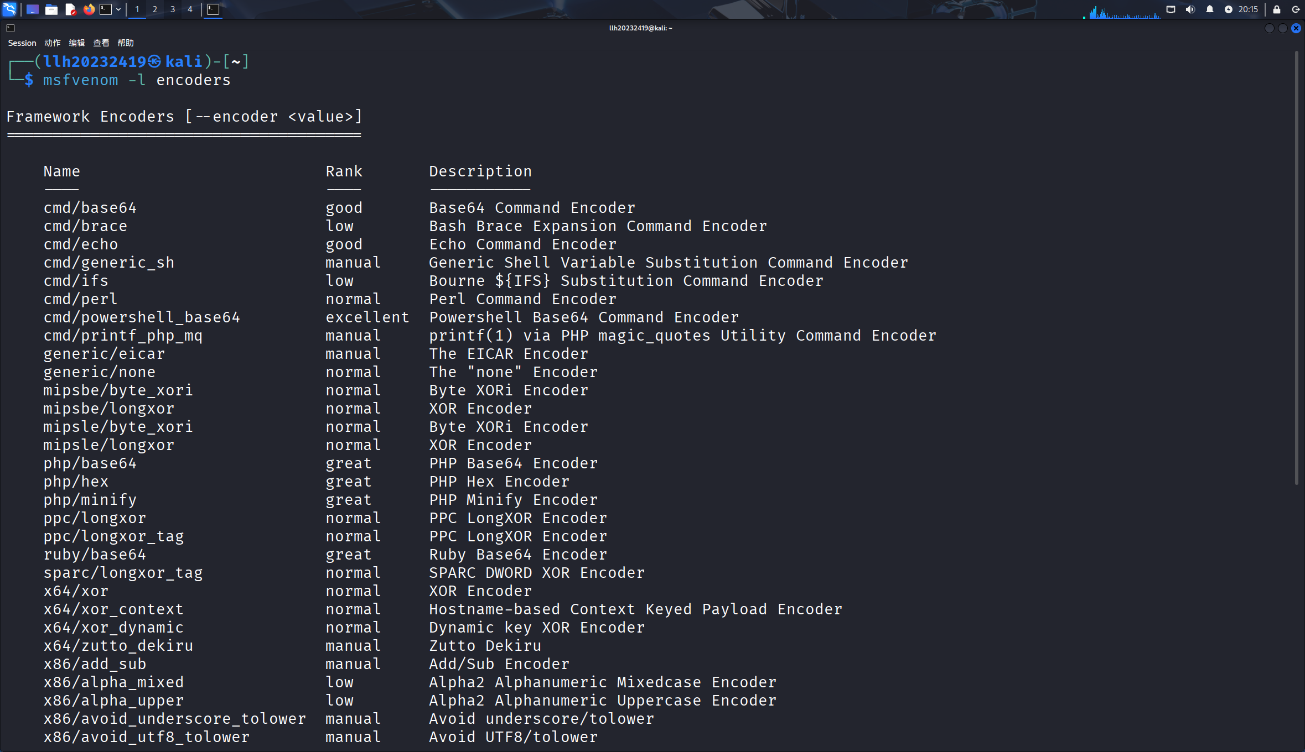Viewport: 1305px width, 752px height.
Task: Open the Kali applications menu
Action: click(x=10, y=9)
